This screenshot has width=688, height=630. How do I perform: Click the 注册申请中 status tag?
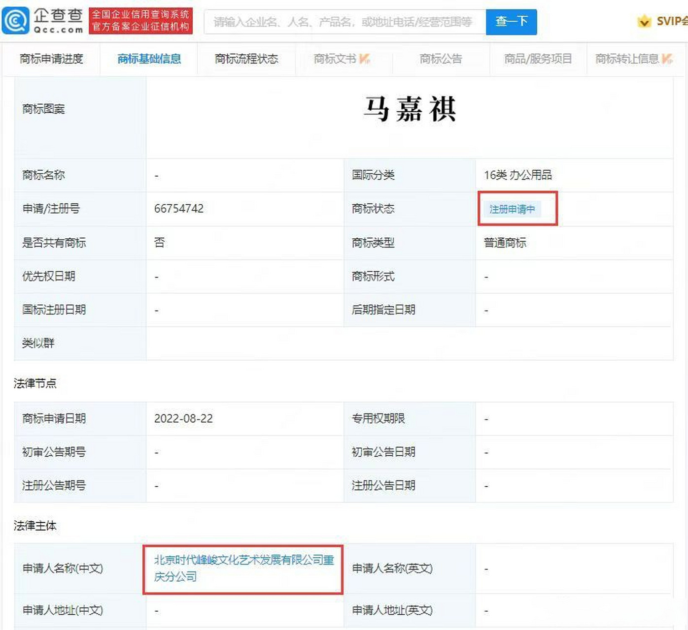click(x=512, y=209)
